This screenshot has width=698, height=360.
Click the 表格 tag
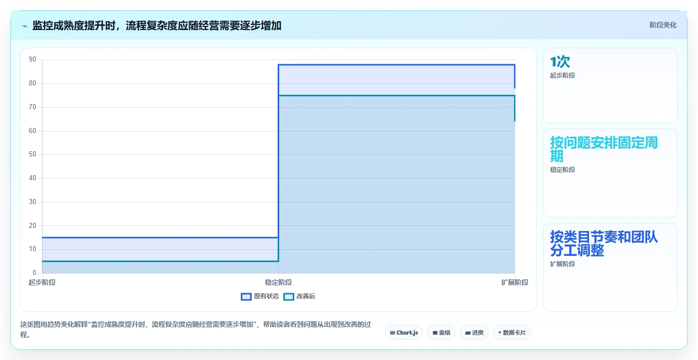(x=441, y=333)
